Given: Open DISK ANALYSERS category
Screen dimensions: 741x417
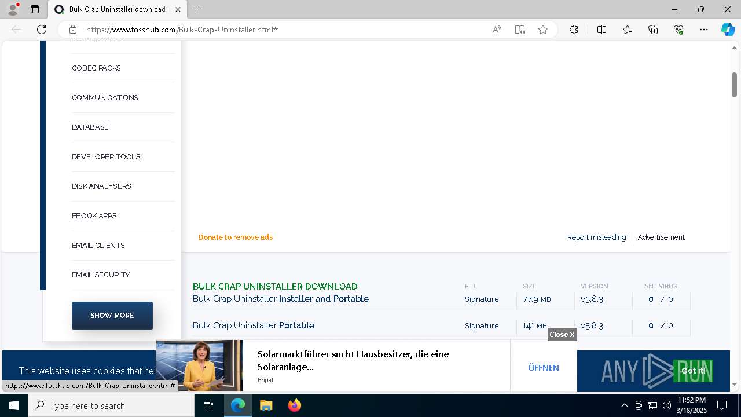Looking at the screenshot, I should (101, 186).
